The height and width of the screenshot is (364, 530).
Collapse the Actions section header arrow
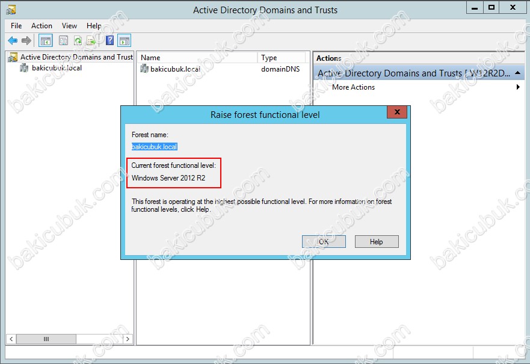coord(517,73)
